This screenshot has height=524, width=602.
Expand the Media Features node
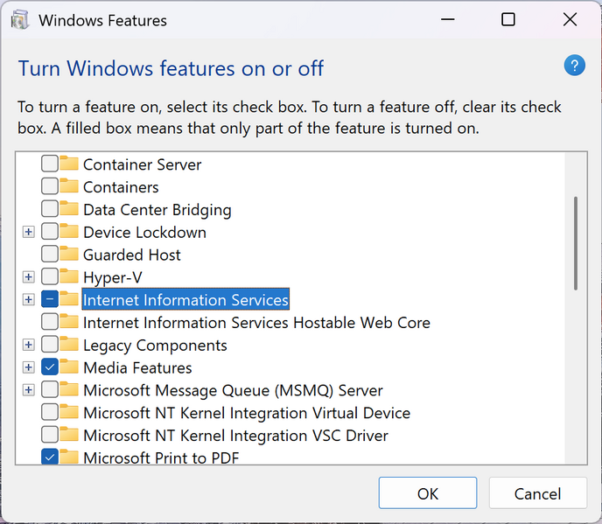coord(28,367)
